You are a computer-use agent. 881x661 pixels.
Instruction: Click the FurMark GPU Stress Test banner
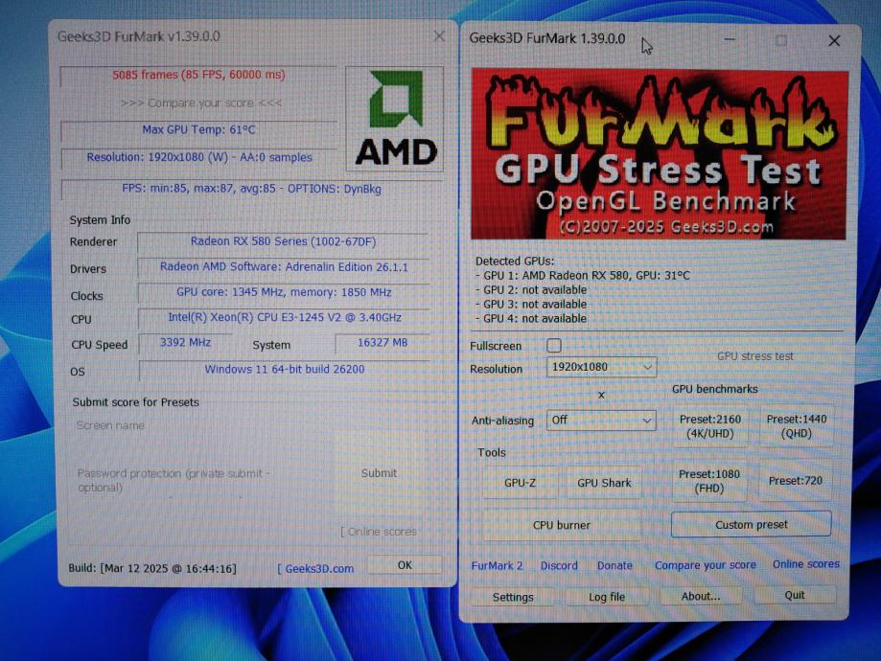pyautogui.click(x=659, y=154)
